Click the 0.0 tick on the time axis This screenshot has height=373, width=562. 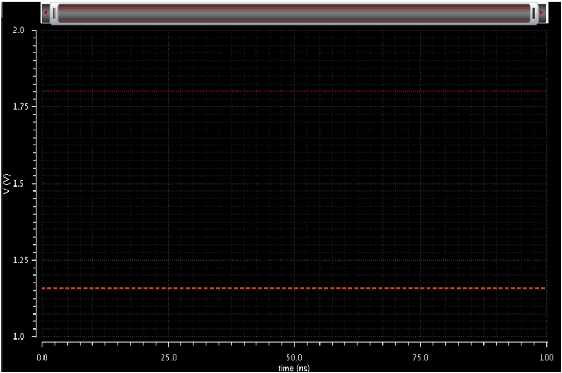click(42, 356)
